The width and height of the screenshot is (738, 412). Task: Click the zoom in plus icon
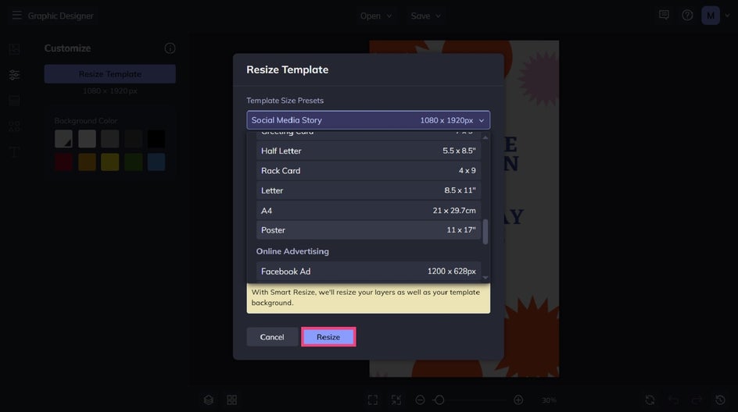518,400
